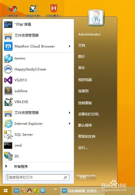Open the SQL Server tools icon
This screenshot has width=135, height=195.
8,135
